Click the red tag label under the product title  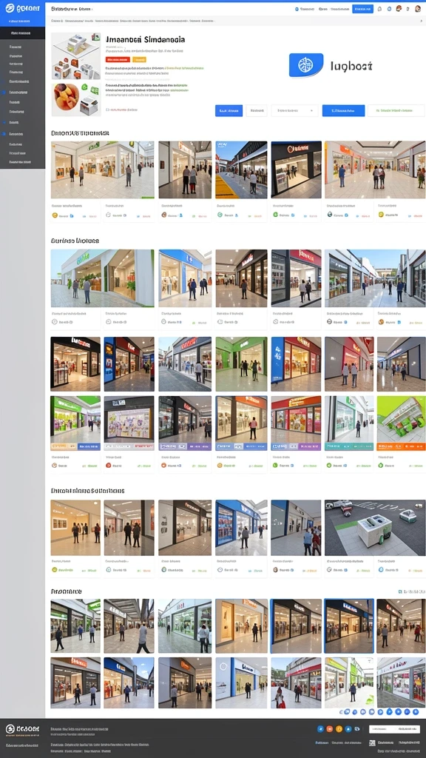click(x=118, y=59)
